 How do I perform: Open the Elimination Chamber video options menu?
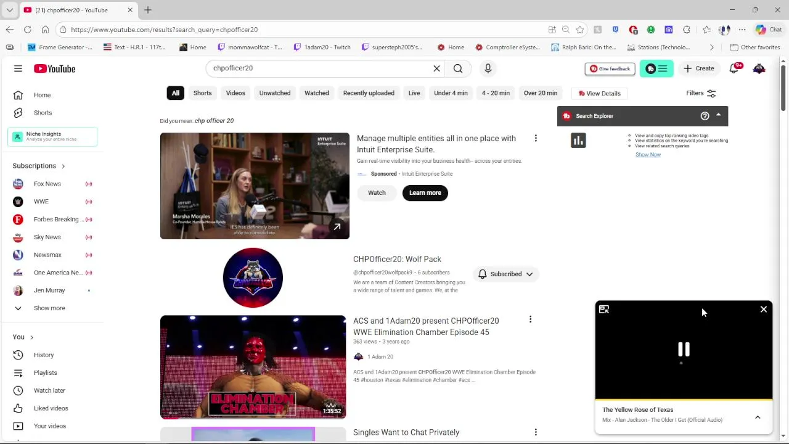[530, 319]
